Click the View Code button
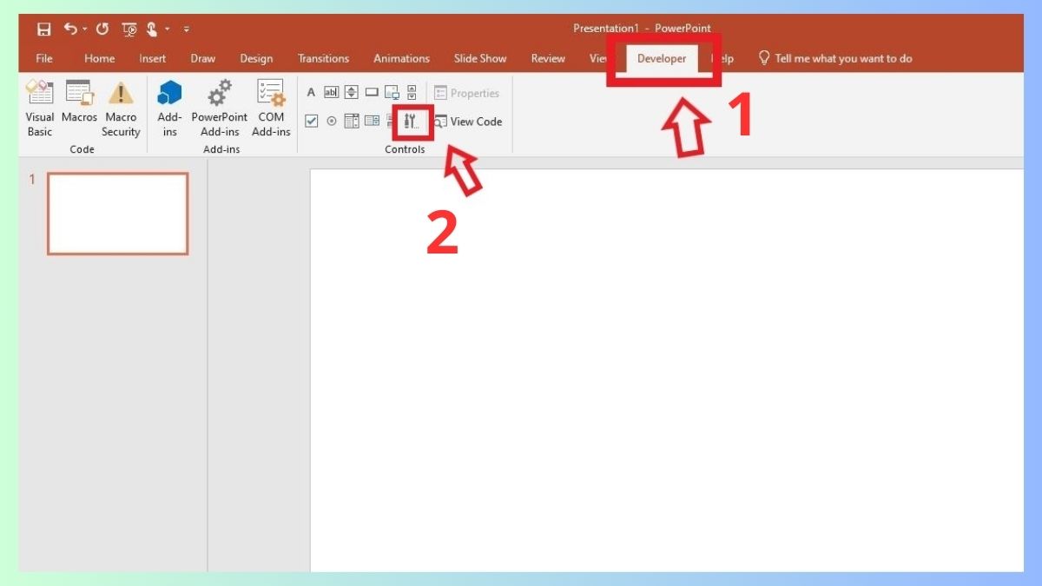Screen dimensions: 1042x586 pos(468,122)
